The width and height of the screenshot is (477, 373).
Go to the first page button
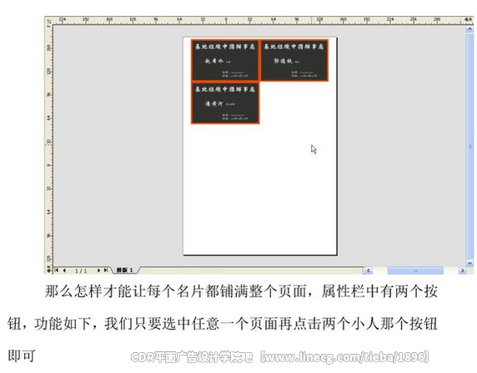pos(57,270)
